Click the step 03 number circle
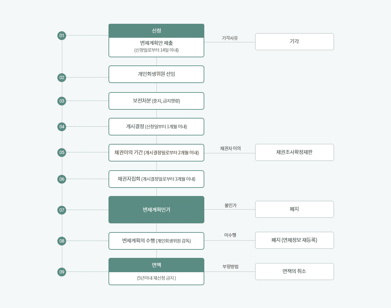Screen dimensions: 391x308 [x=62, y=101]
